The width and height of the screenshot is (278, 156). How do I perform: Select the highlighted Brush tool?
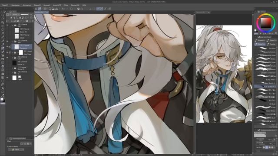point(3,48)
